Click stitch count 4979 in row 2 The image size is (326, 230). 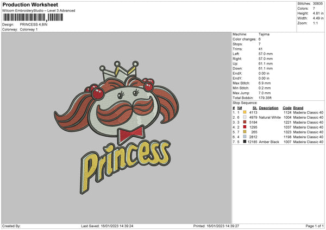click(x=253, y=118)
